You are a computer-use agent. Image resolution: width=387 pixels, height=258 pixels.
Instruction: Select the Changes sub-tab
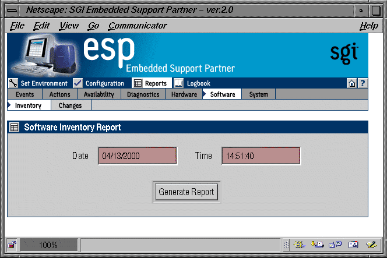point(71,105)
